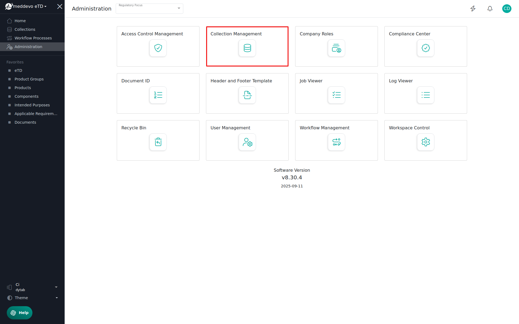Click the Header and Footer Template icon

pyautogui.click(x=247, y=95)
